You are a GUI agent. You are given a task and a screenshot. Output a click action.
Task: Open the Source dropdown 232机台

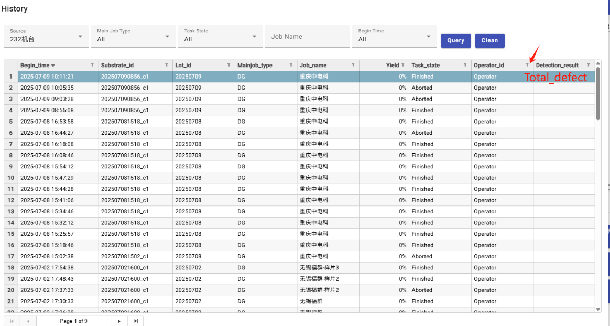[46, 36]
